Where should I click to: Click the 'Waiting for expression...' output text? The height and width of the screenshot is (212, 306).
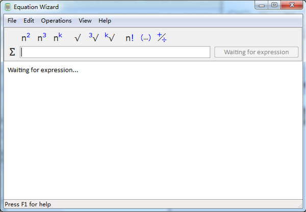tap(43, 70)
